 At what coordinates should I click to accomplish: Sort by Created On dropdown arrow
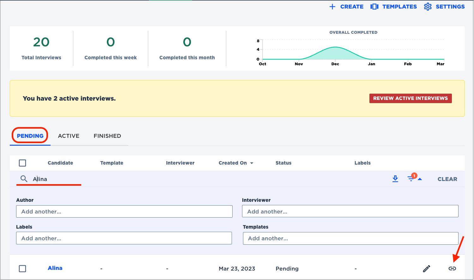click(252, 163)
